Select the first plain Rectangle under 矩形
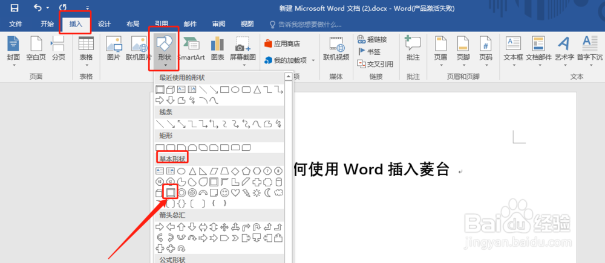This screenshot has height=263, width=605. coord(159,147)
